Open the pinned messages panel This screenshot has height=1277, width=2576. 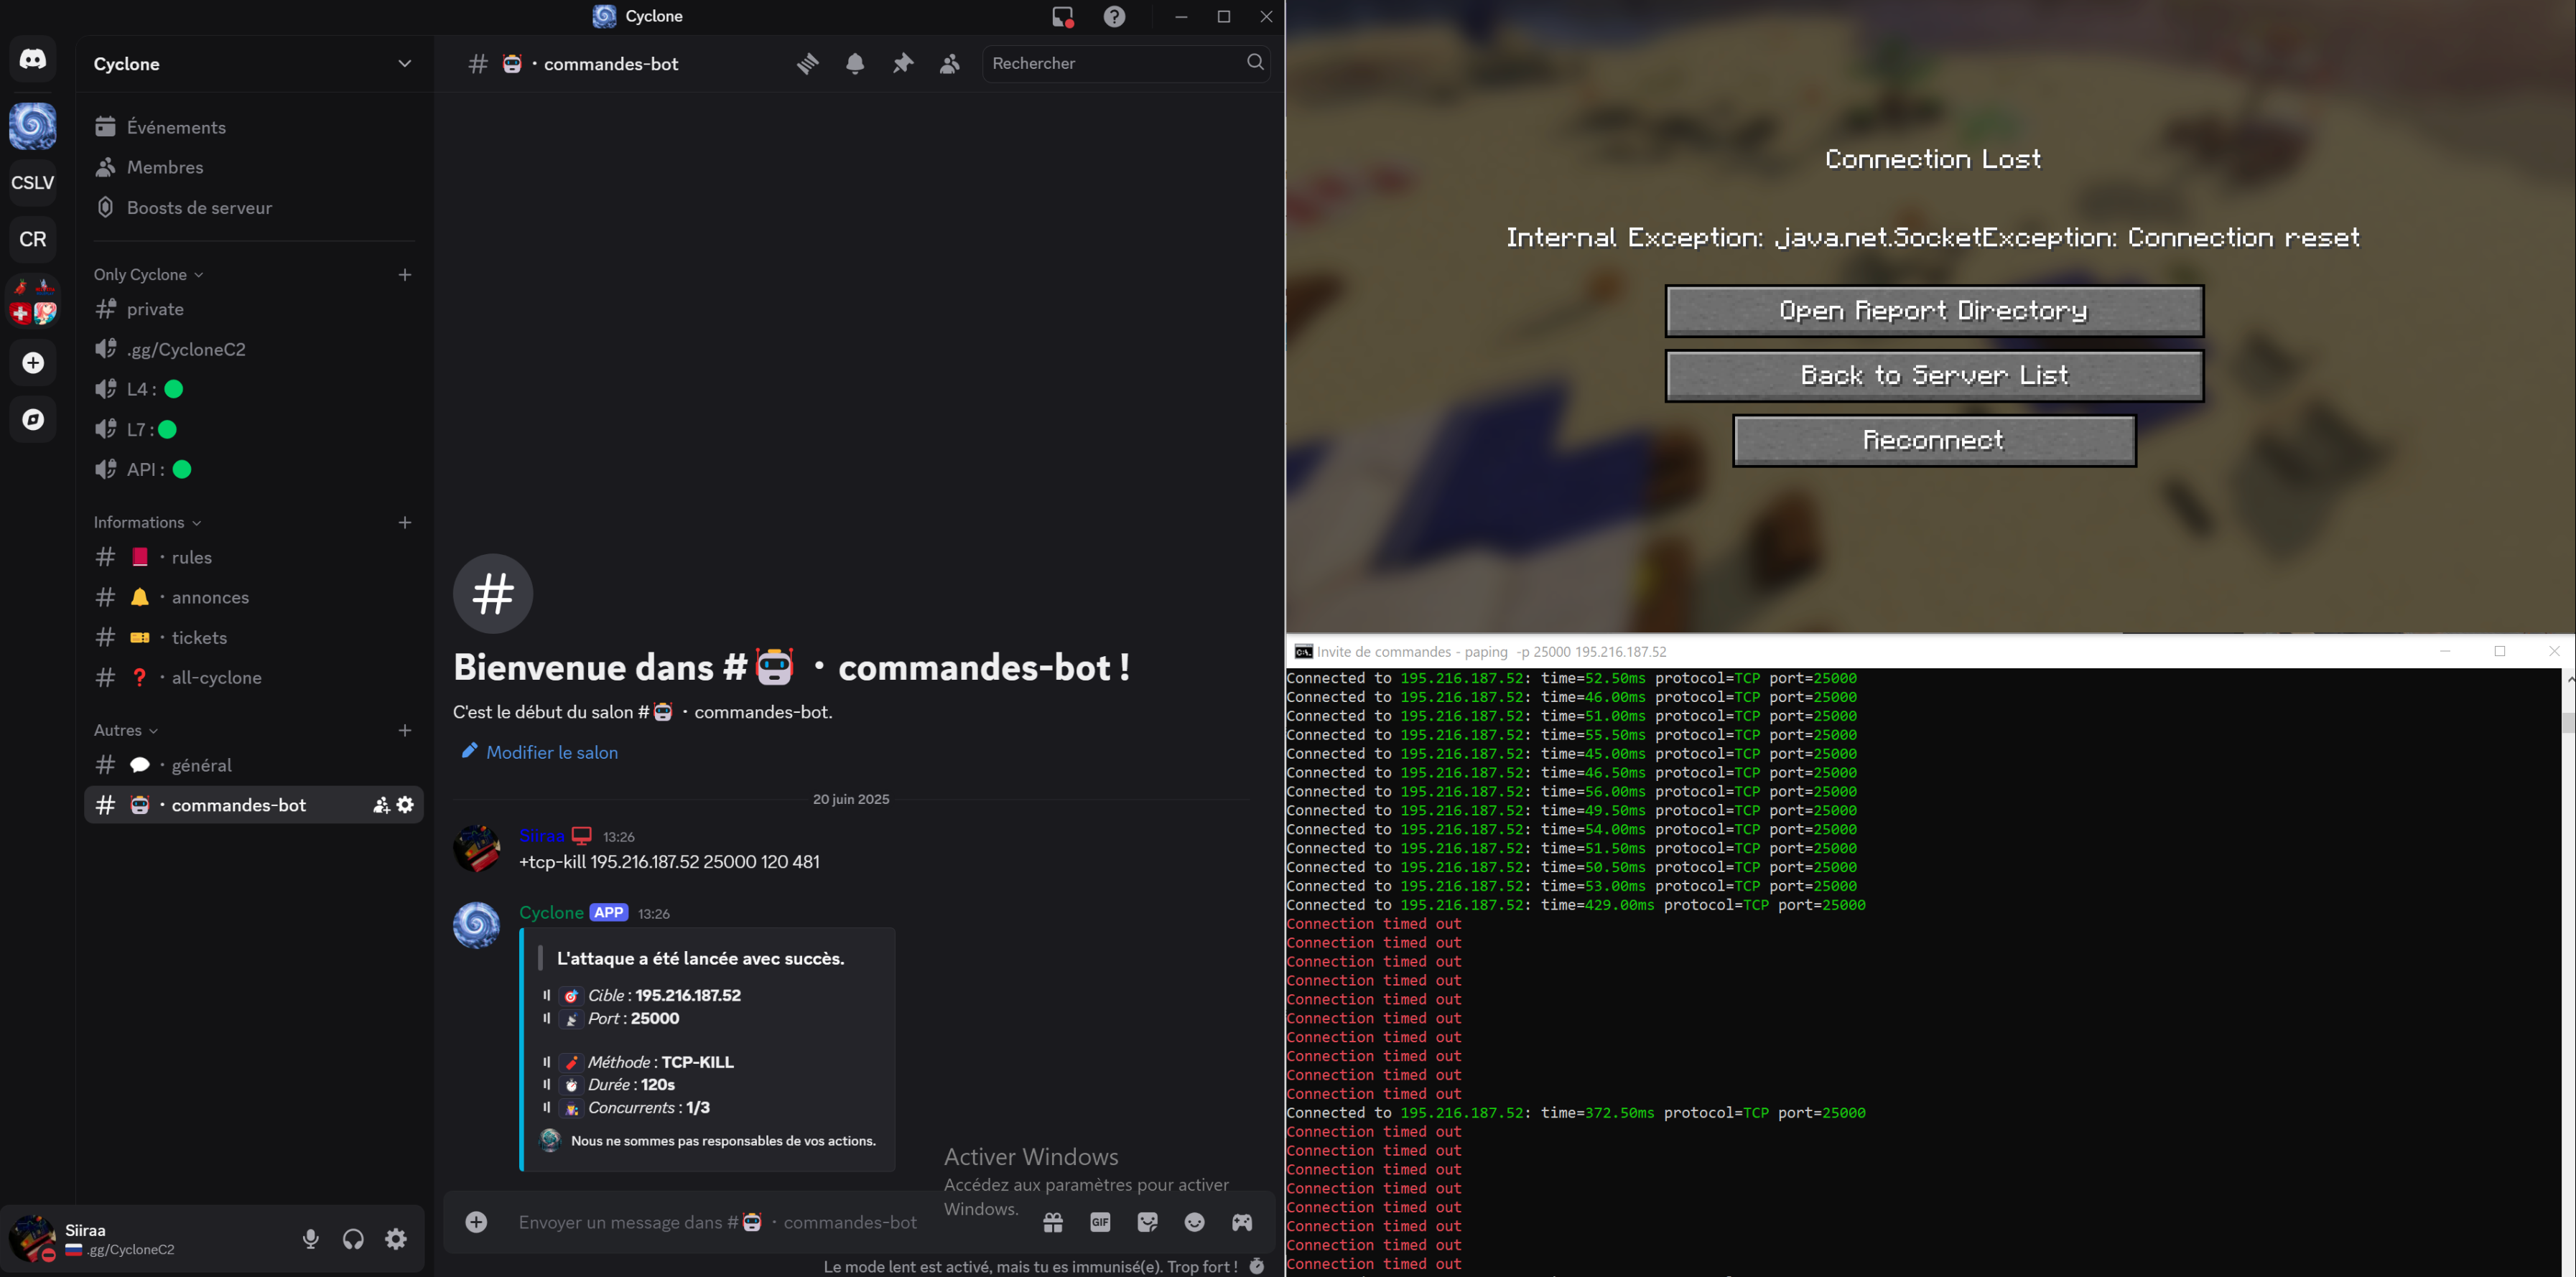[903, 63]
